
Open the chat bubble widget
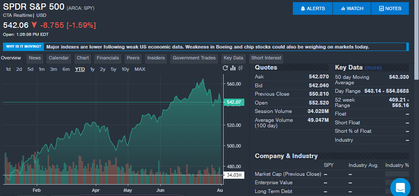coord(400,188)
